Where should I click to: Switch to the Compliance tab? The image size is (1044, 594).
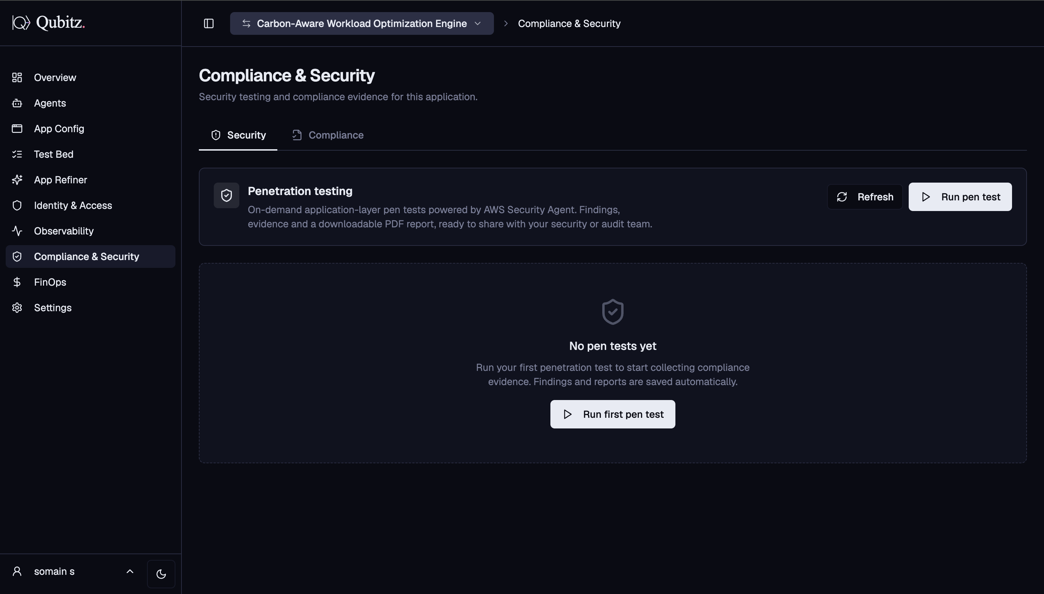[328, 135]
